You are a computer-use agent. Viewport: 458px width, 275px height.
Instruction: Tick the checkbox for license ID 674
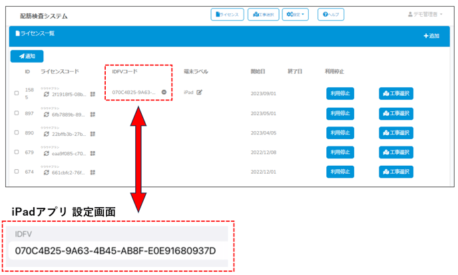click(17, 172)
